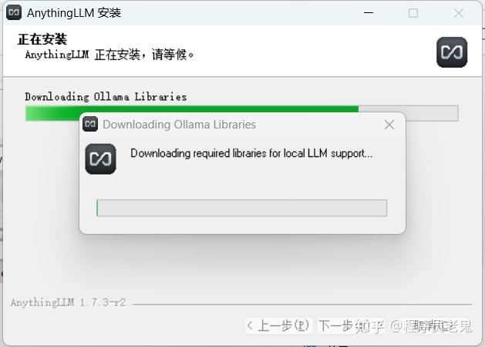
Task: Click the small icon in the download dialog title bar
Action: (90, 124)
